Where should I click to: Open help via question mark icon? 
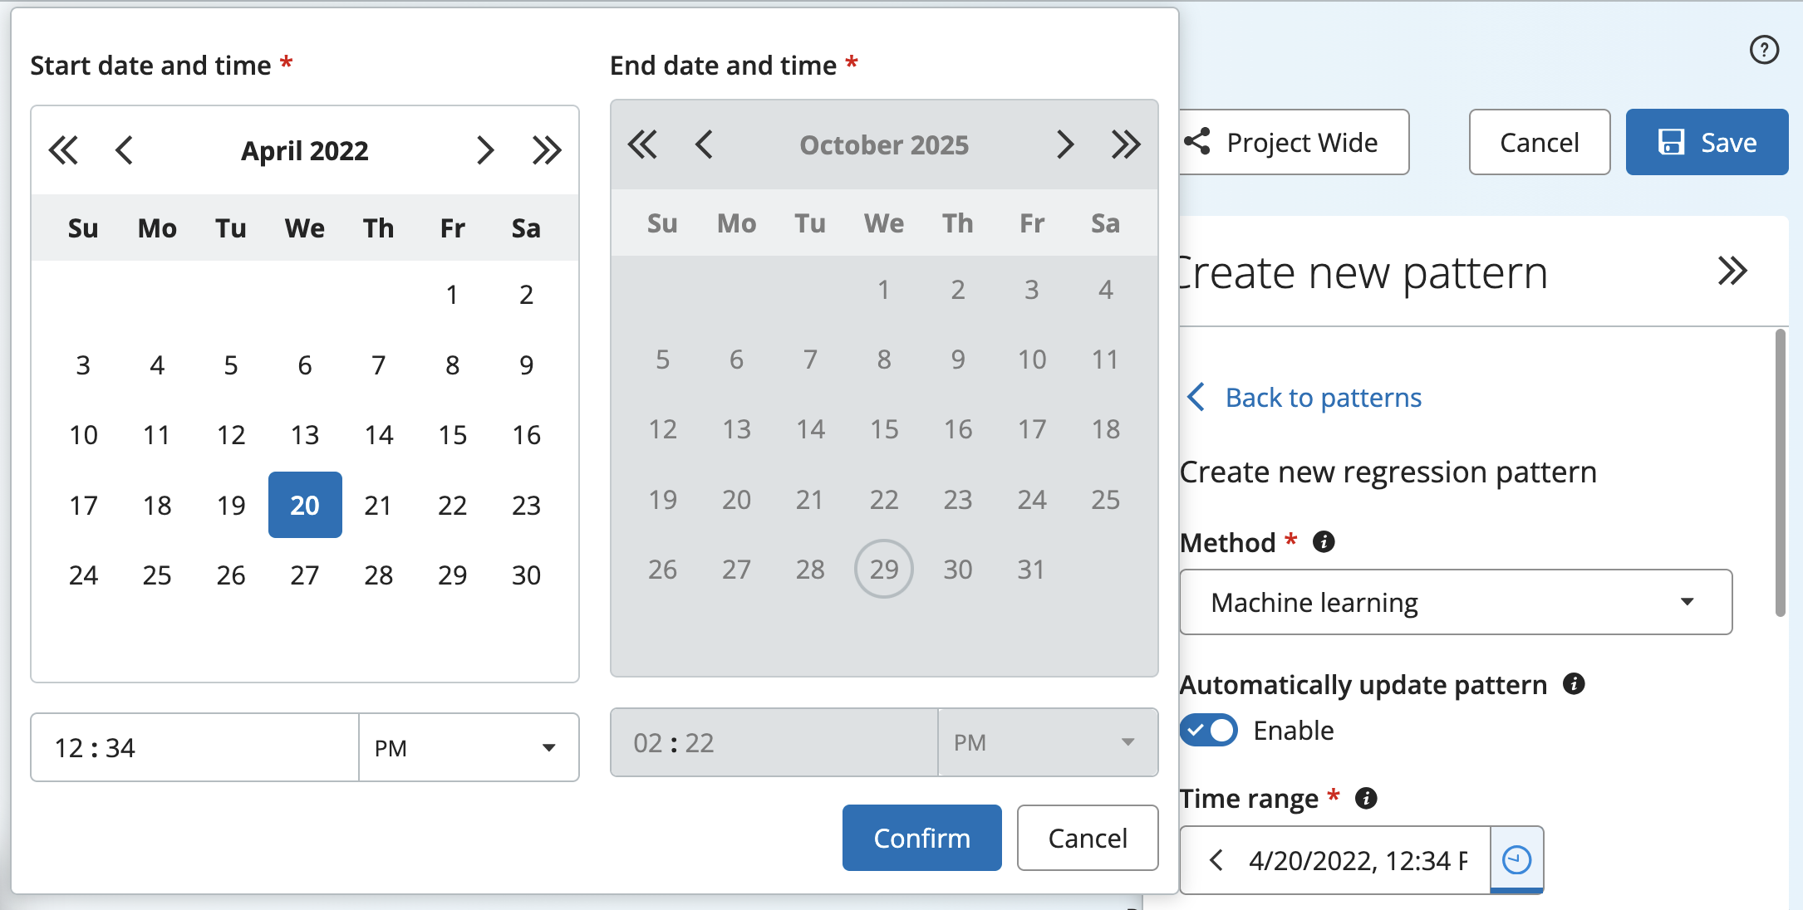pos(1764,51)
